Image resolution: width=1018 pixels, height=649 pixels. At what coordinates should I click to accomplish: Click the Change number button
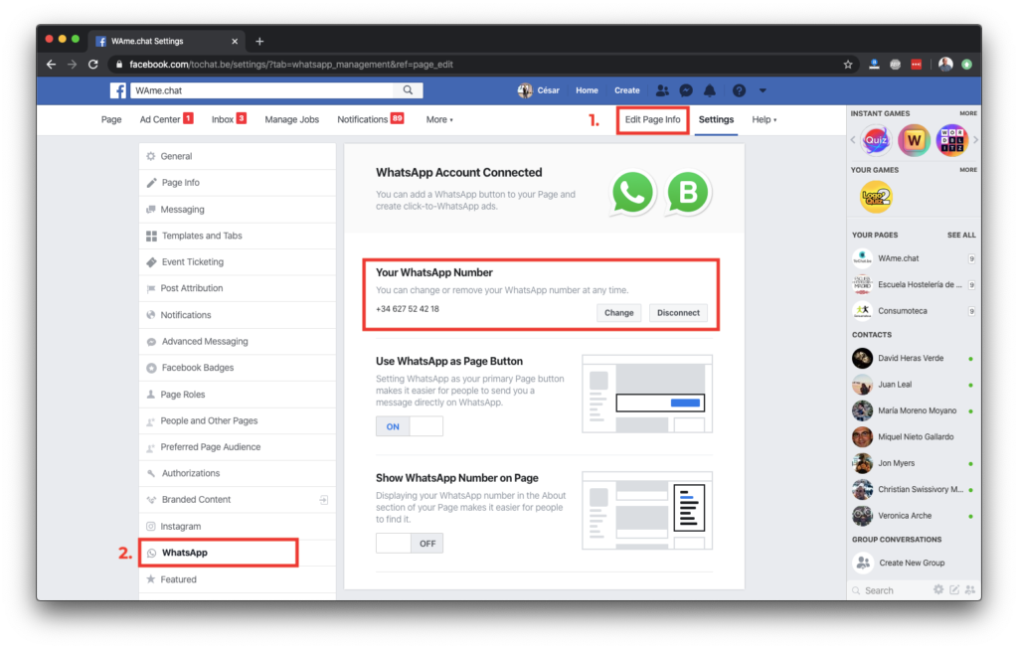pyautogui.click(x=618, y=313)
